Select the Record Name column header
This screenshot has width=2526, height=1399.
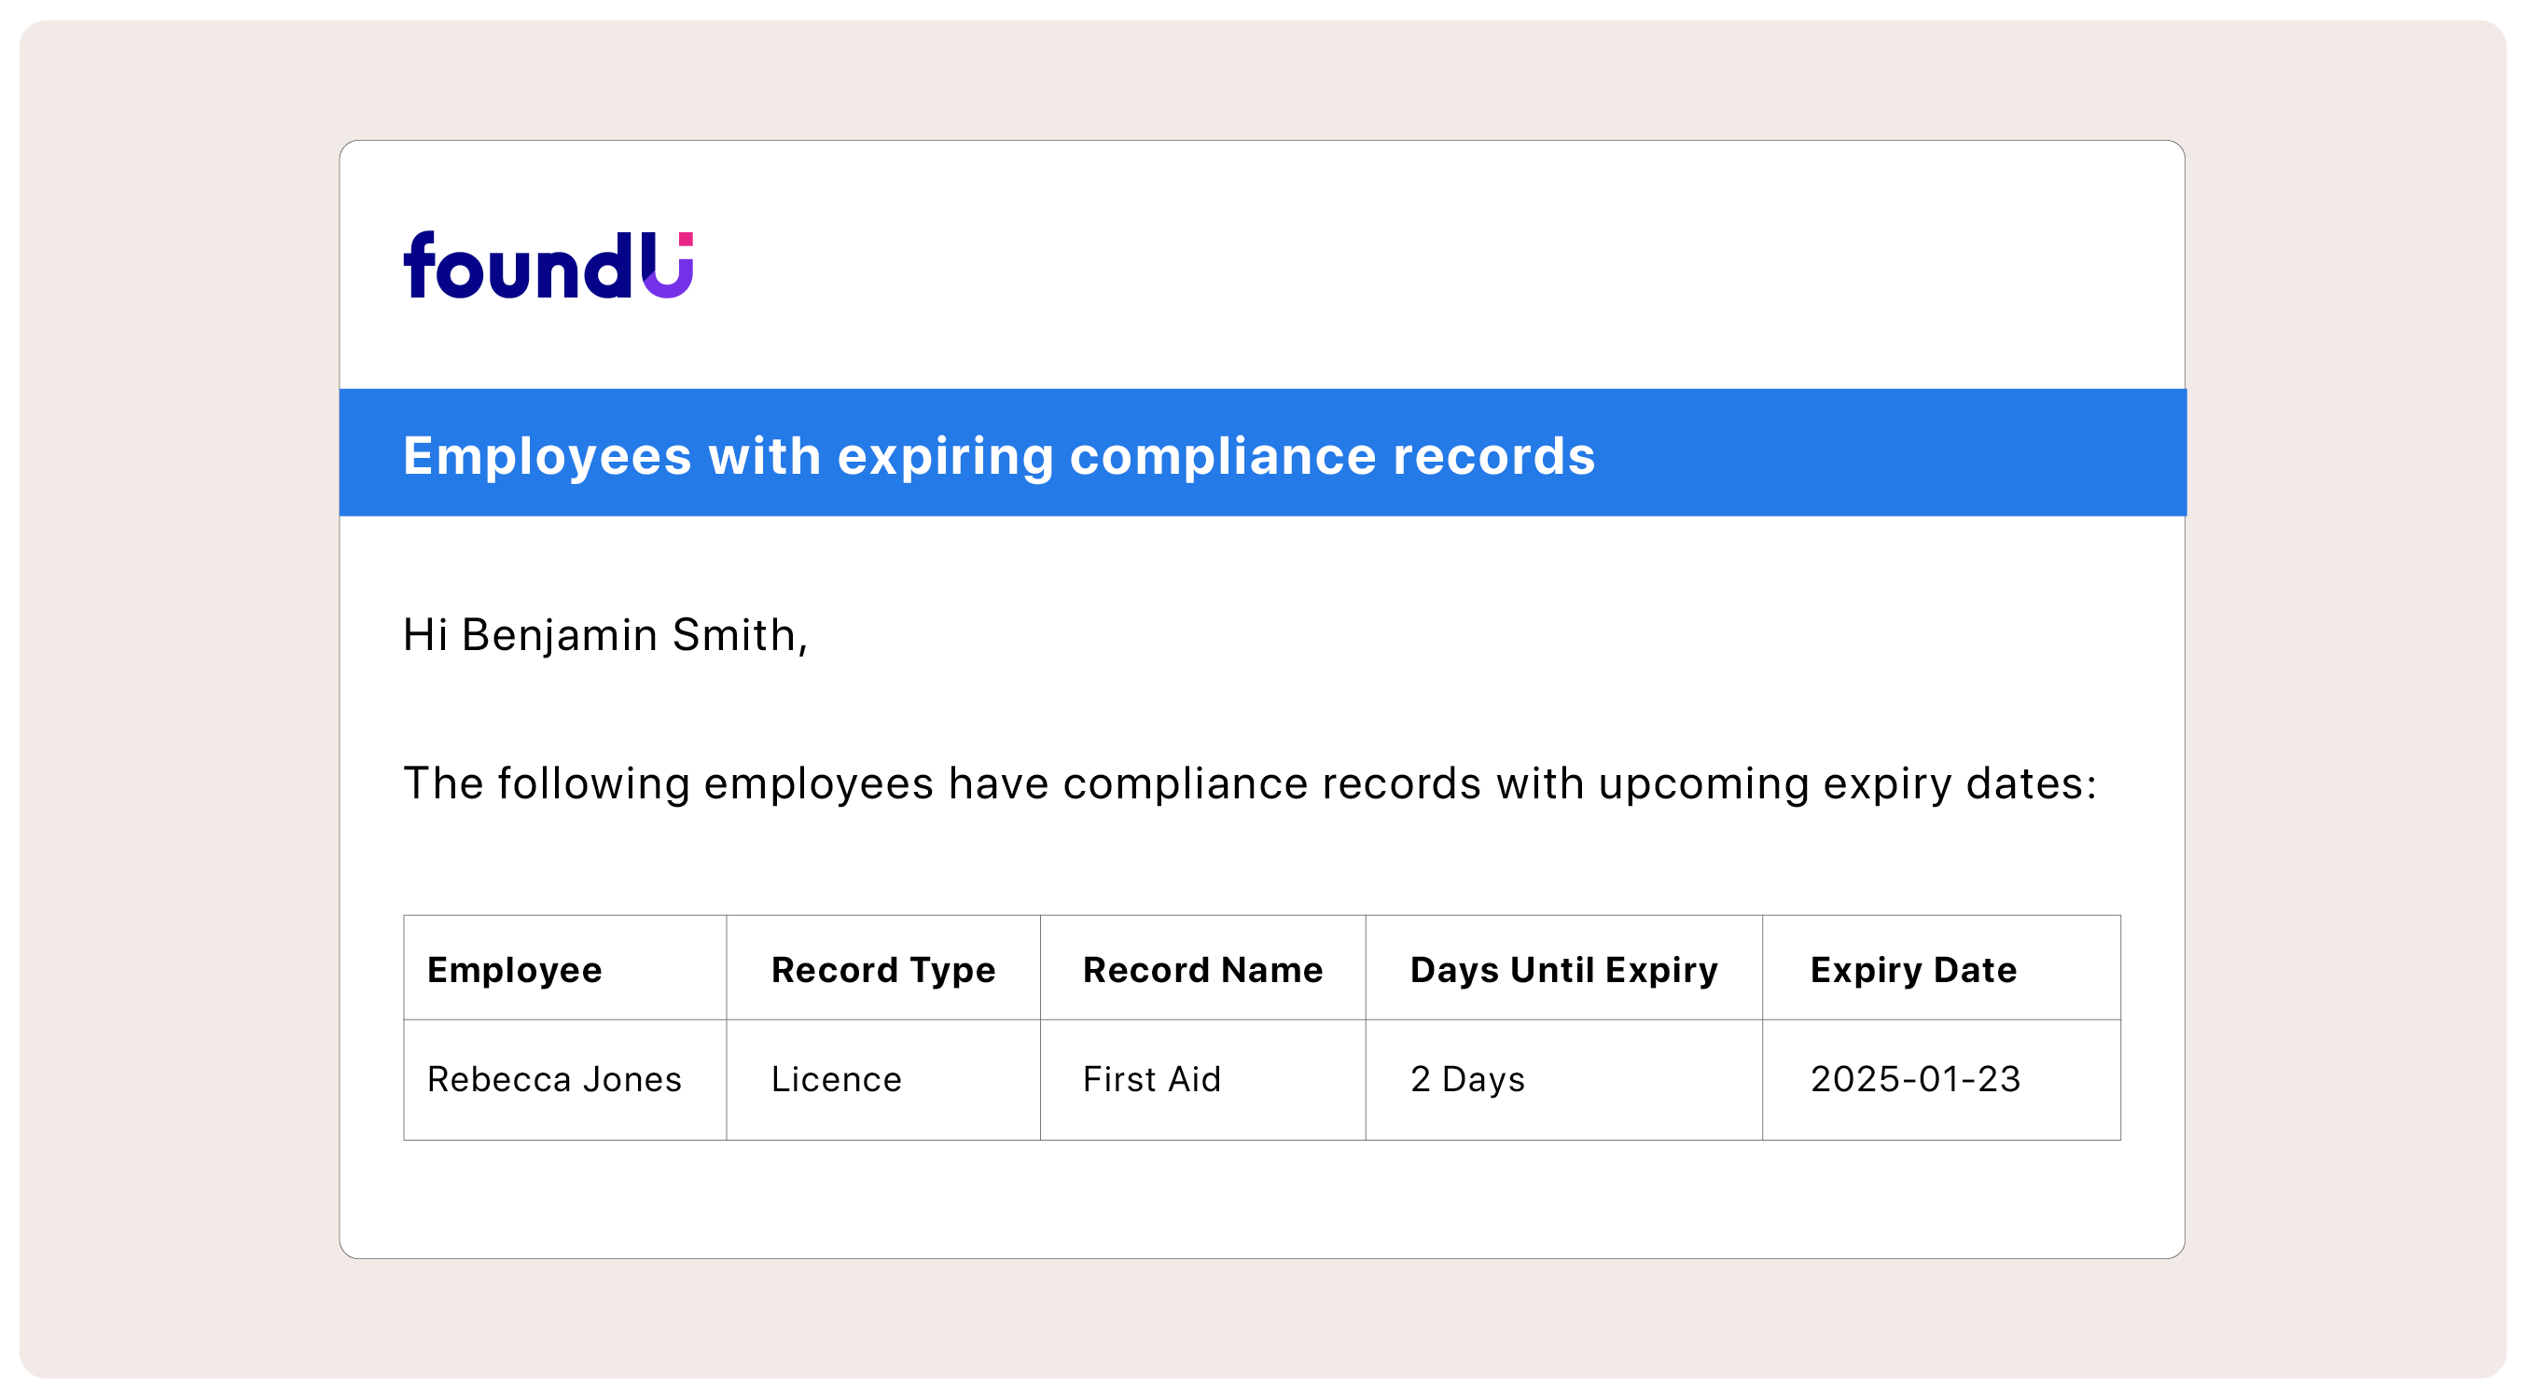click(x=1202, y=970)
